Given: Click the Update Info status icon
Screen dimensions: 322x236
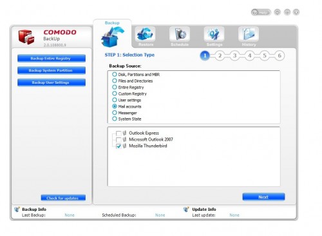Looking at the screenshot, I should (x=186, y=210).
